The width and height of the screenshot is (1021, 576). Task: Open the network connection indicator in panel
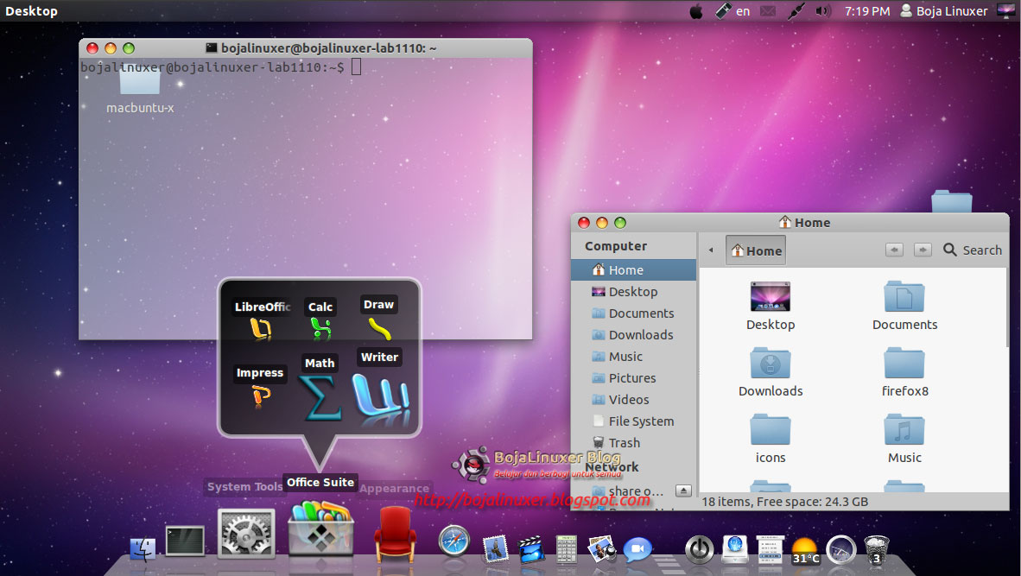pyautogui.click(x=795, y=11)
